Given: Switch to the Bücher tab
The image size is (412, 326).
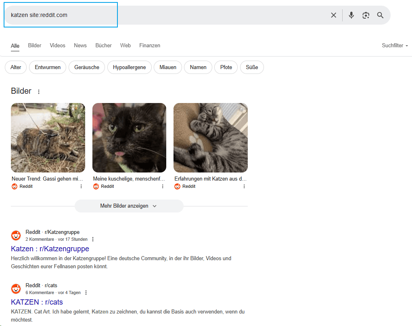Looking at the screenshot, I should click(x=104, y=46).
